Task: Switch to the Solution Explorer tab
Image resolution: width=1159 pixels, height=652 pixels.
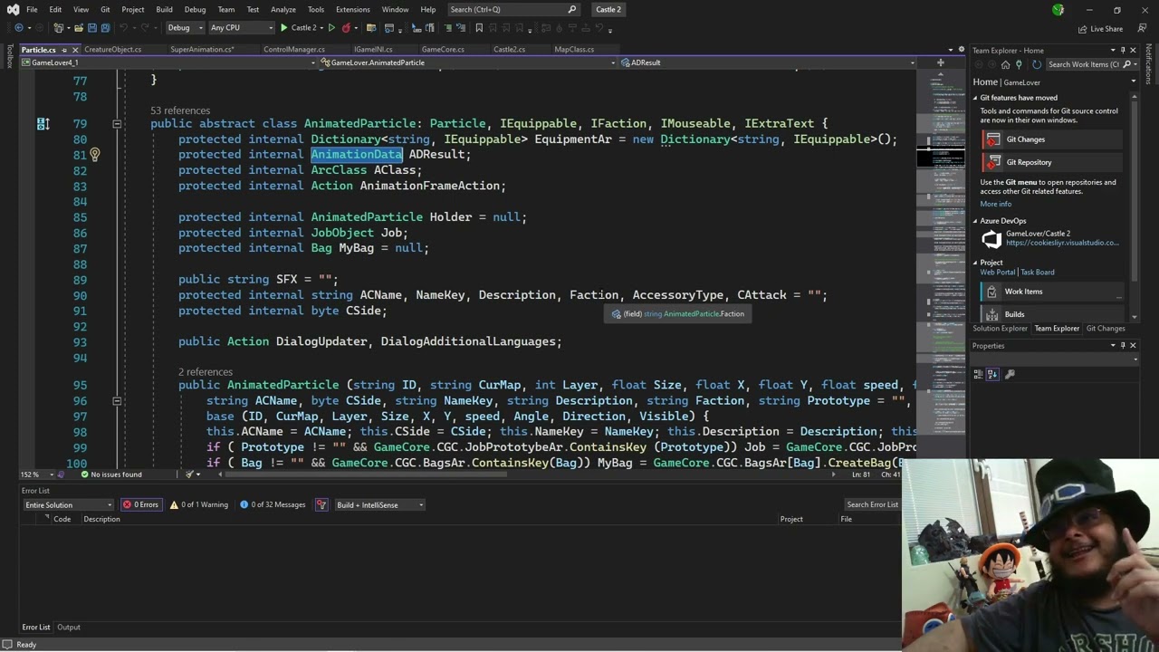Action: [1001, 329]
